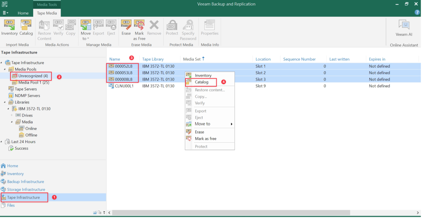
Task: Click Mark as Free ribbon icon
Action: pos(139,30)
